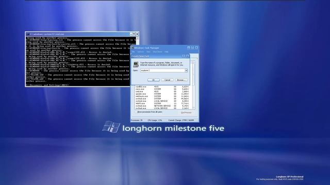330x185 pixels.
Task: Close the Command Prompt window
Action: (x=137, y=34)
